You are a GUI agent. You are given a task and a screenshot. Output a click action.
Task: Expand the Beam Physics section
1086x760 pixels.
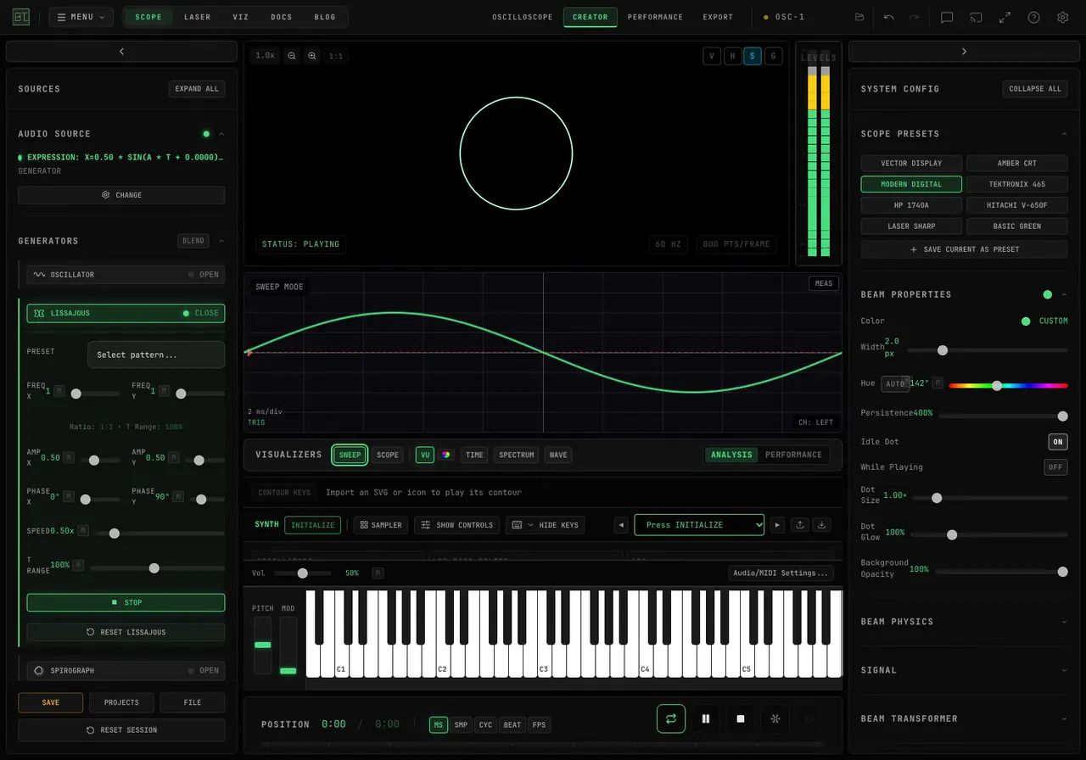point(964,622)
